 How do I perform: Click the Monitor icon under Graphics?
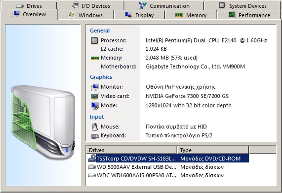(x=95, y=87)
